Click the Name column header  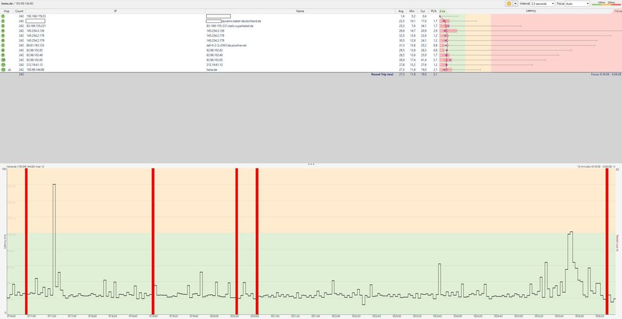pyautogui.click(x=300, y=11)
